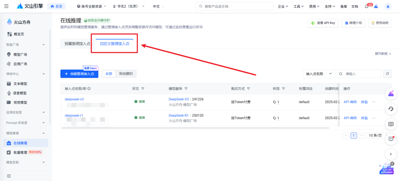Click the refresh icon beside search box
400x181 pixels.
[387, 74]
